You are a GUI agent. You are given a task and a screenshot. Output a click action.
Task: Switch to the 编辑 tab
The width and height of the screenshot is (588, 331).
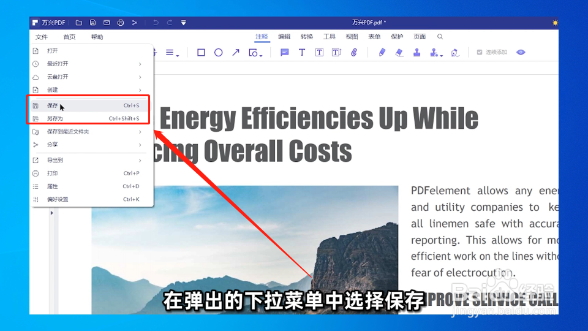pos(284,36)
